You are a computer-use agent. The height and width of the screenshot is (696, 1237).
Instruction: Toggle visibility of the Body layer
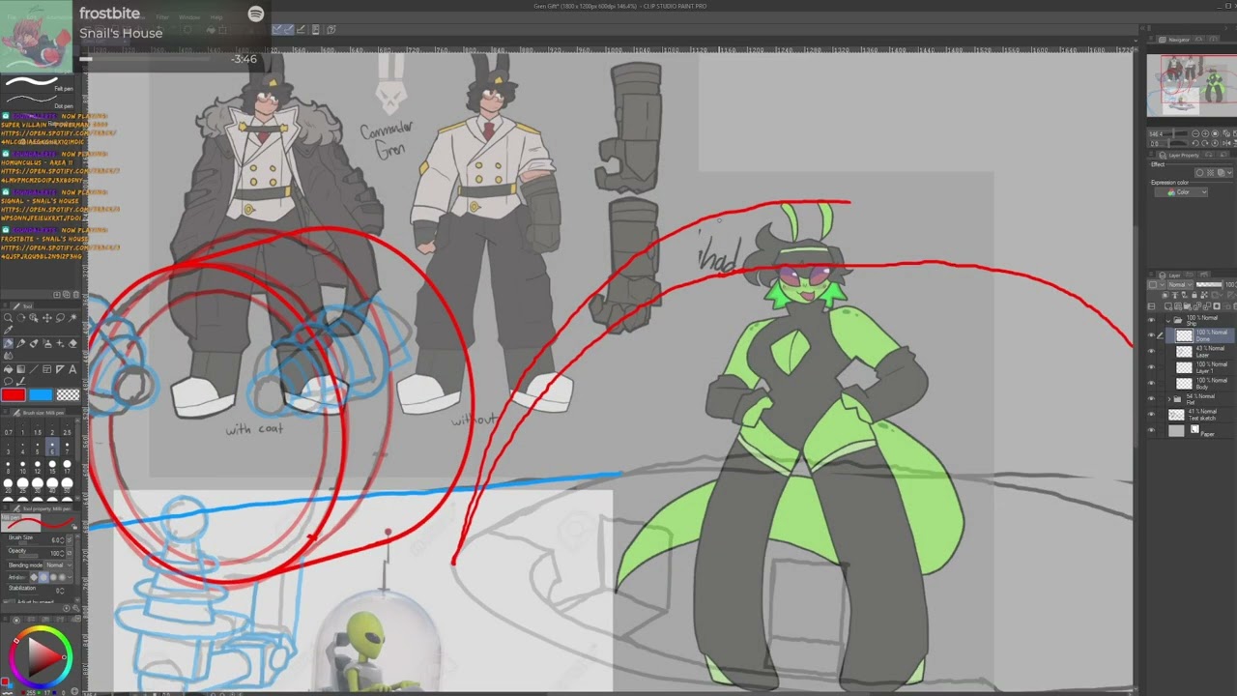tap(1150, 383)
